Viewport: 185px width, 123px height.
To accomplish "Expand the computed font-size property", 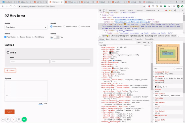I will (154, 98).
